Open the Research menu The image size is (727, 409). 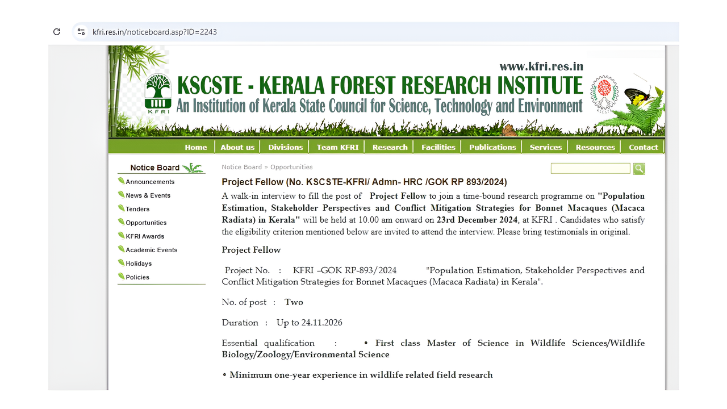pyautogui.click(x=390, y=147)
